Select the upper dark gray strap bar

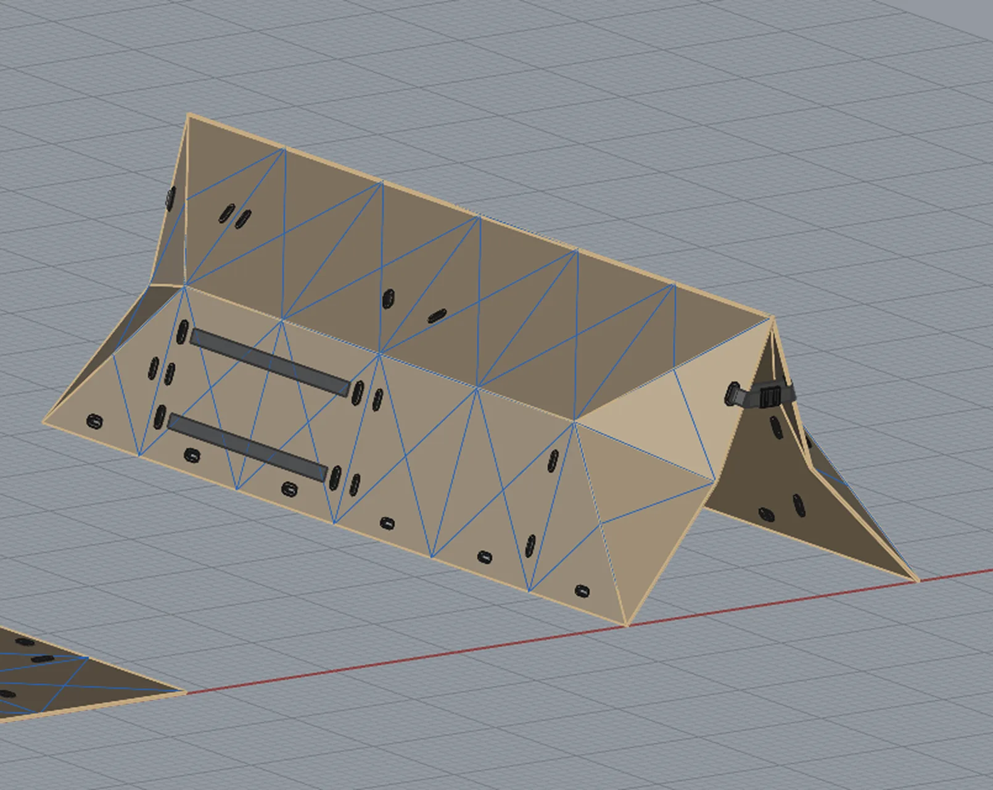[x=271, y=362]
